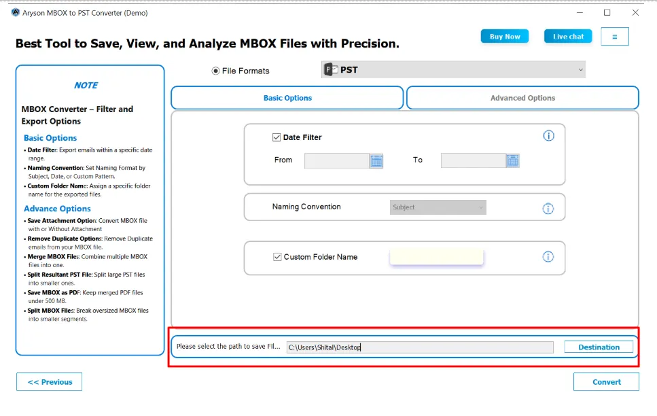Click the custom folder name text field
This screenshot has height=416, width=657.
[x=436, y=257]
